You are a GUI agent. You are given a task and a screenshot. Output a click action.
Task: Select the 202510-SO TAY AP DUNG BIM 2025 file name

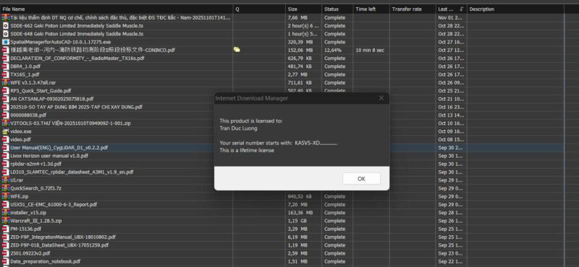tap(76, 107)
